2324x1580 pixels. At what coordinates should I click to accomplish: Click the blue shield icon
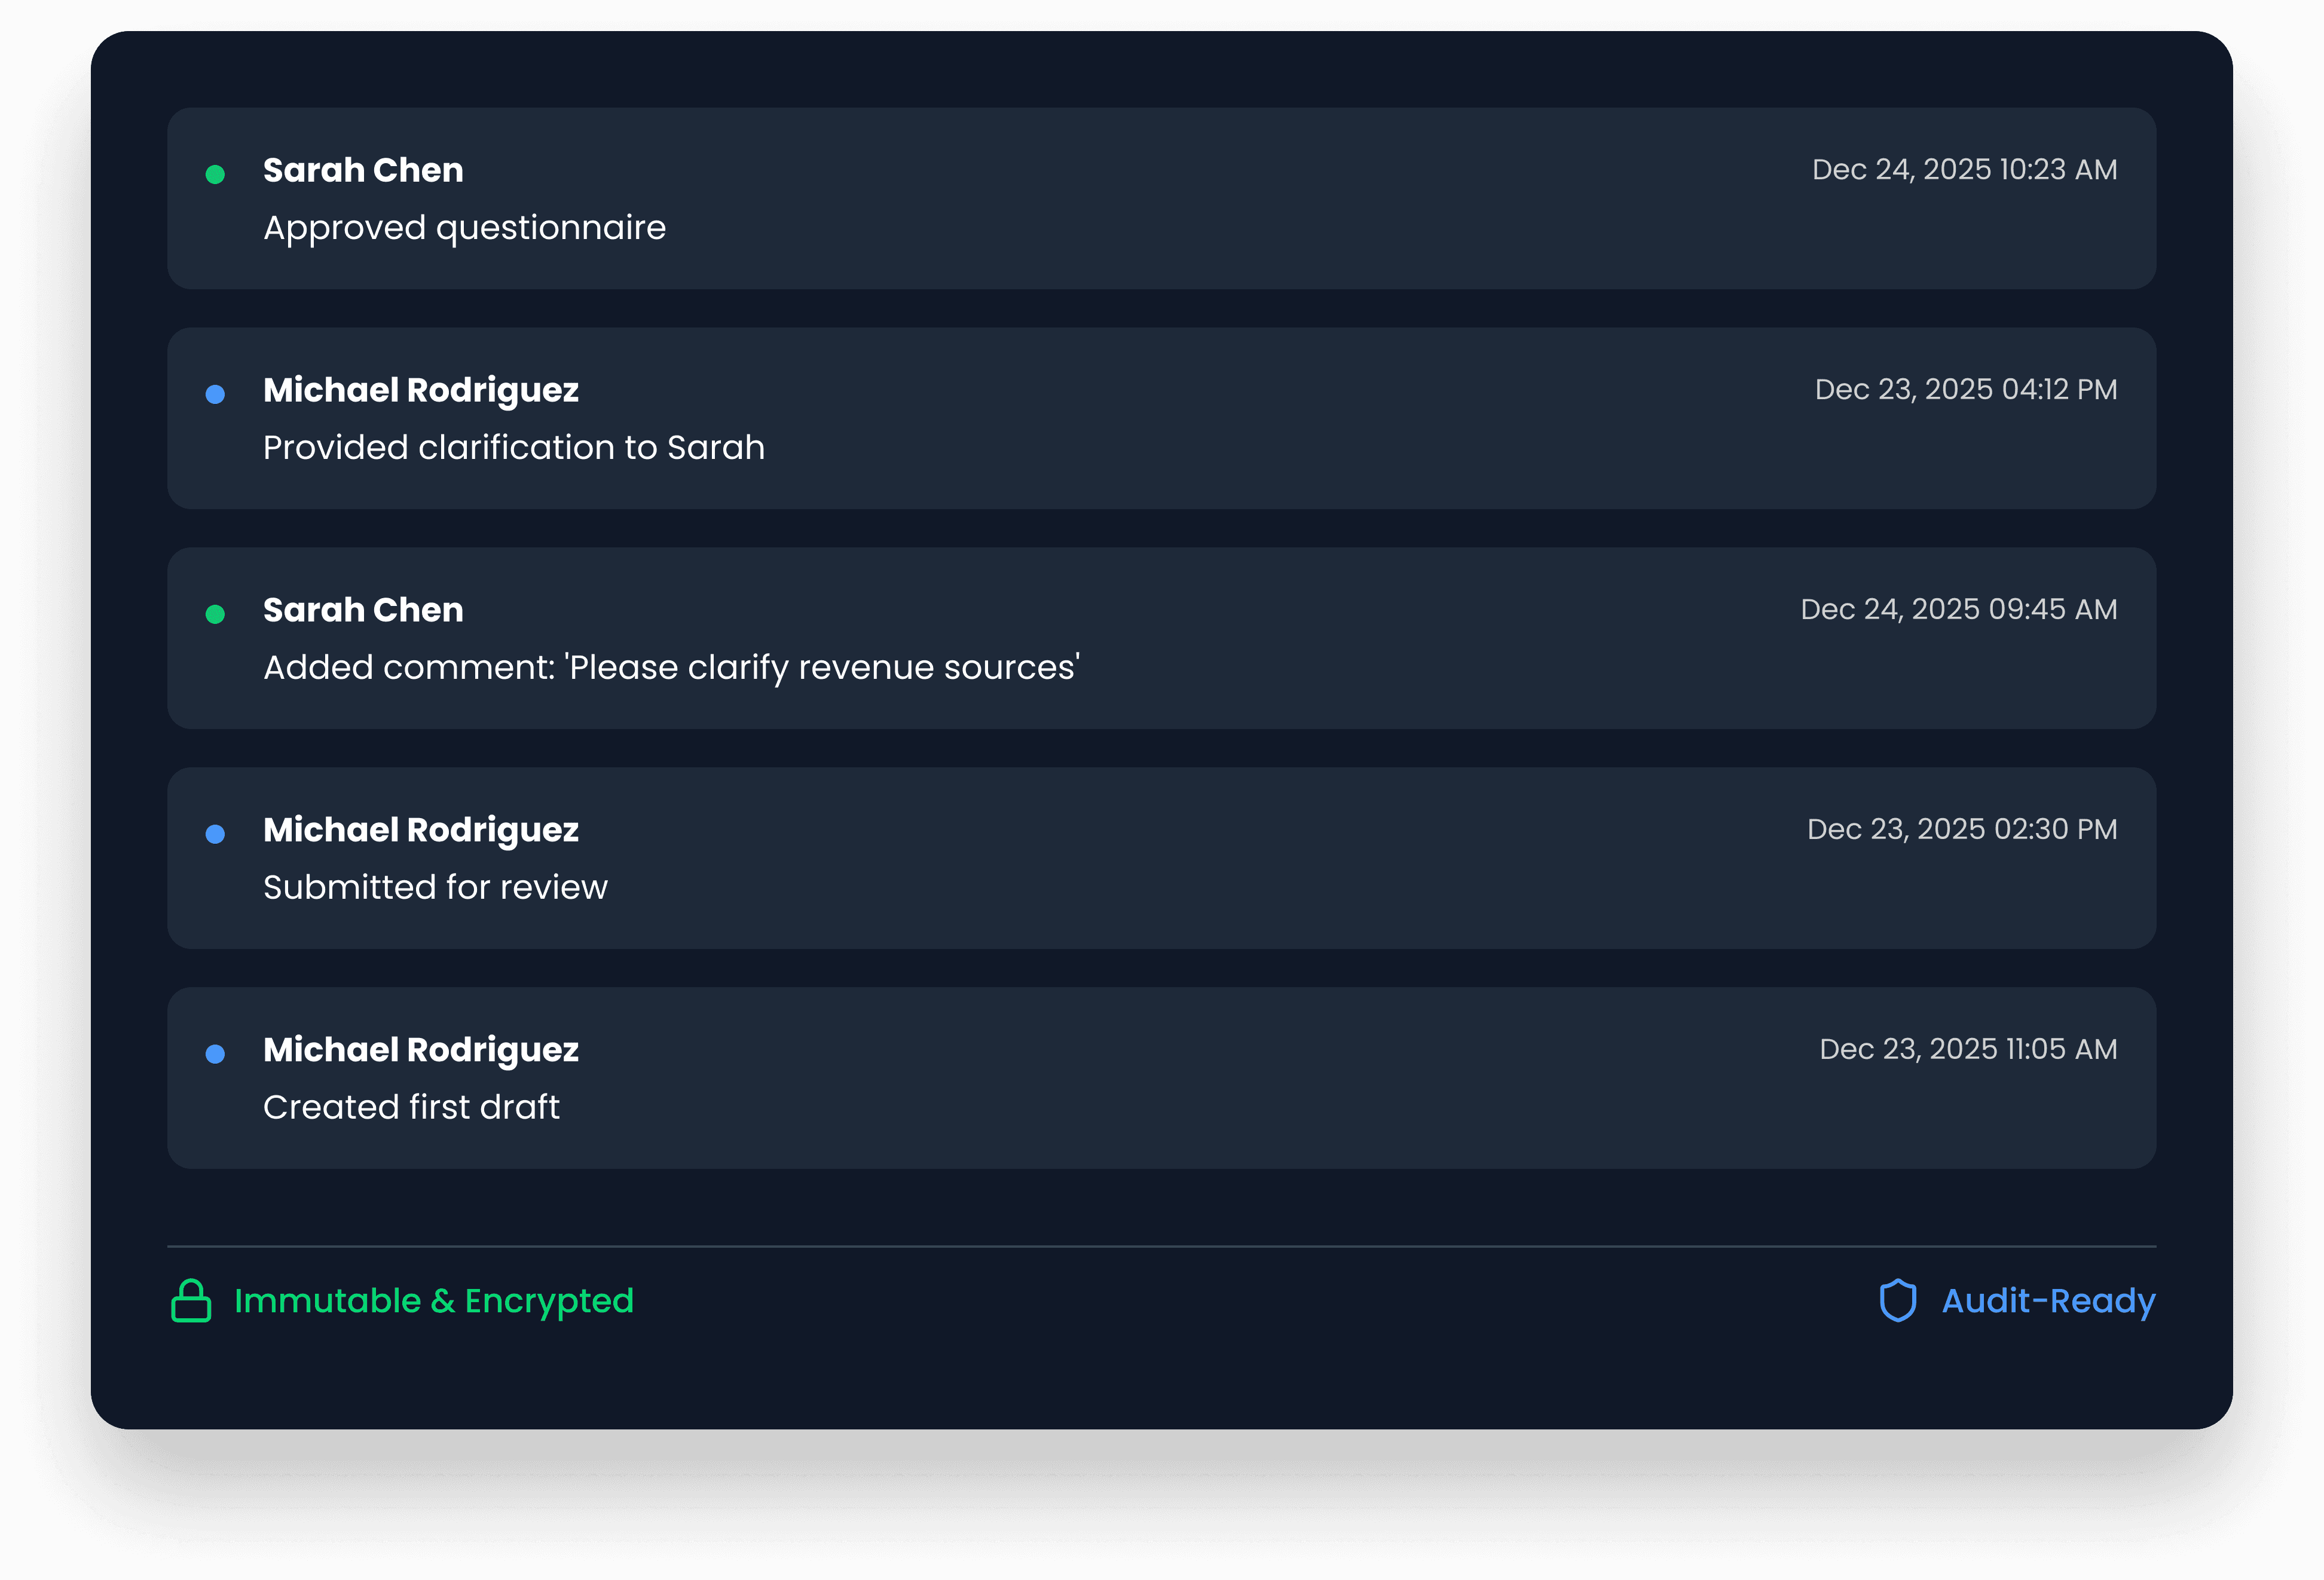point(1897,1301)
